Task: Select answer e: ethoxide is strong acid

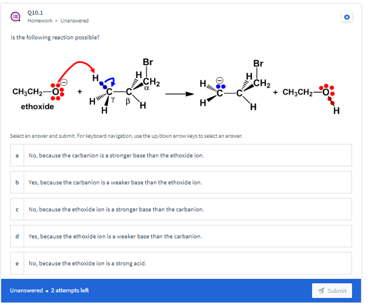Action: pos(181,263)
